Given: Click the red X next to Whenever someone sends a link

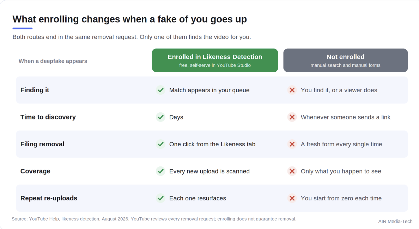Looking at the screenshot, I should (x=292, y=117).
